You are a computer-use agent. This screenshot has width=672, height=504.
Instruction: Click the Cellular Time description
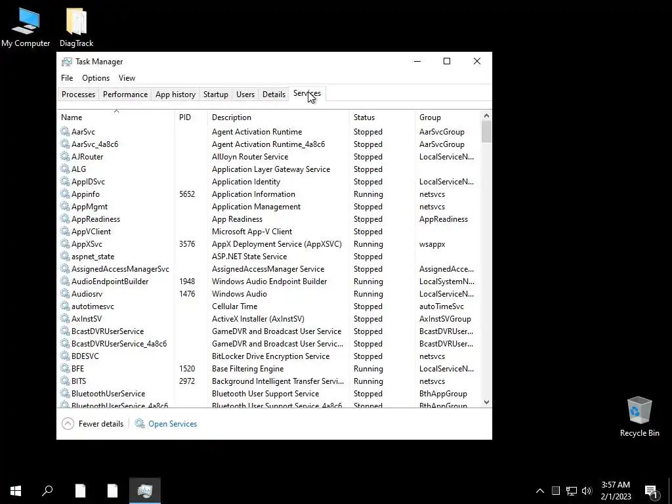235,306
